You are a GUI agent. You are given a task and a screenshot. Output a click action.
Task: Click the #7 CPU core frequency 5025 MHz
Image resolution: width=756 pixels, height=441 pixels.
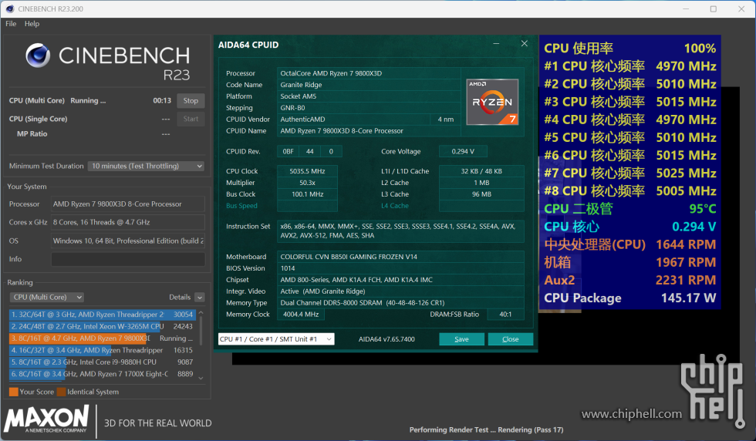click(629, 173)
